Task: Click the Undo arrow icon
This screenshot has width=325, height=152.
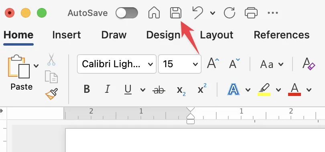Action: click(x=197, y=13)
